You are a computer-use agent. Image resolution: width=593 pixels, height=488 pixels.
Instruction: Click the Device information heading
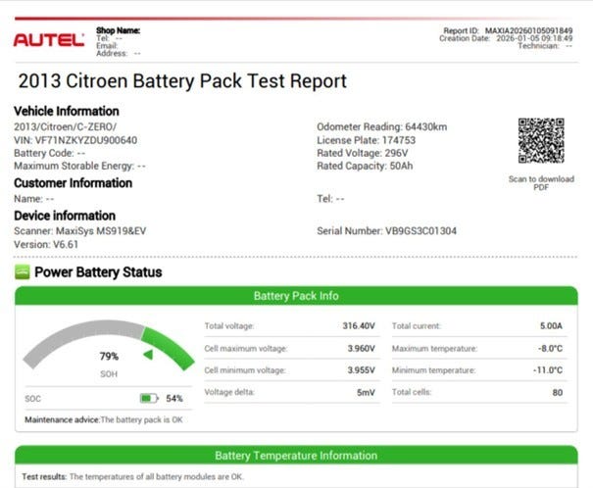tap(65, 216)
